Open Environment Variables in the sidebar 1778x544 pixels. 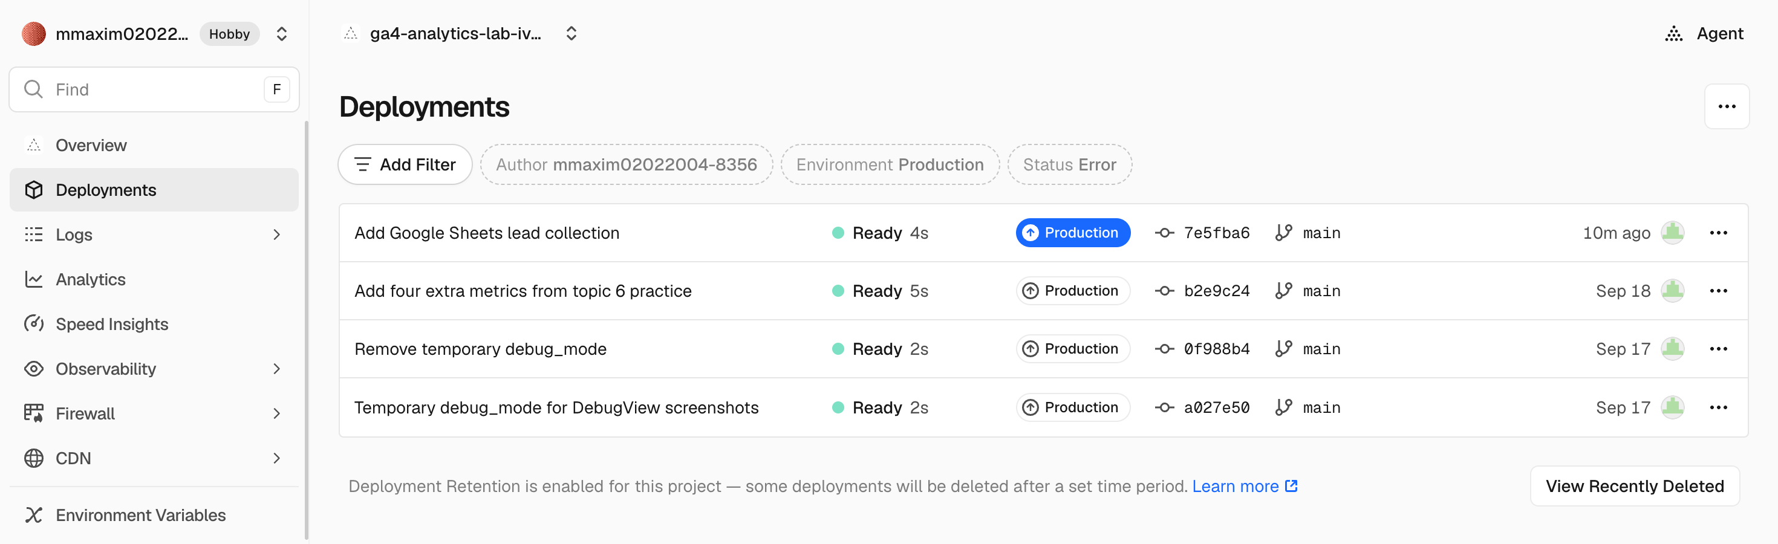154,515
